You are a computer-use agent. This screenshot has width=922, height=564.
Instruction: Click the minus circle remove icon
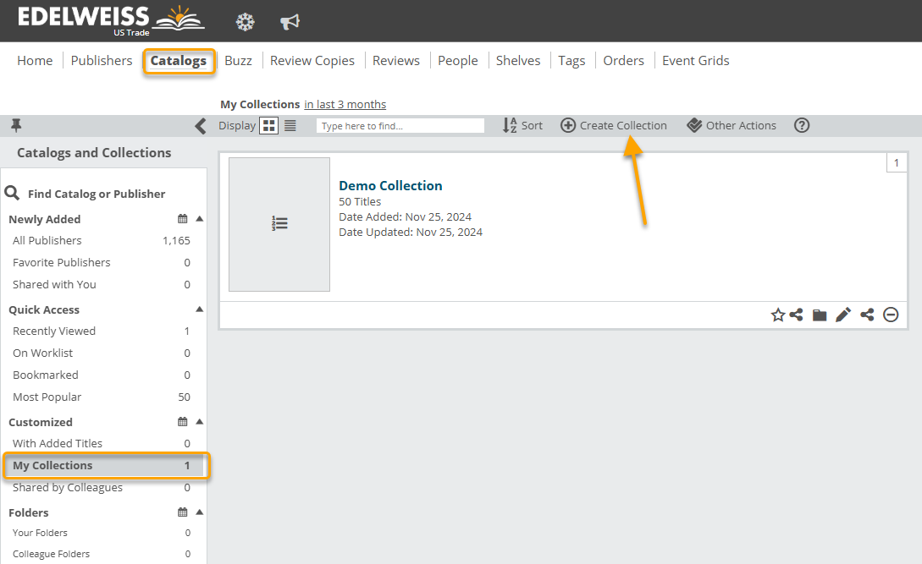891,315
